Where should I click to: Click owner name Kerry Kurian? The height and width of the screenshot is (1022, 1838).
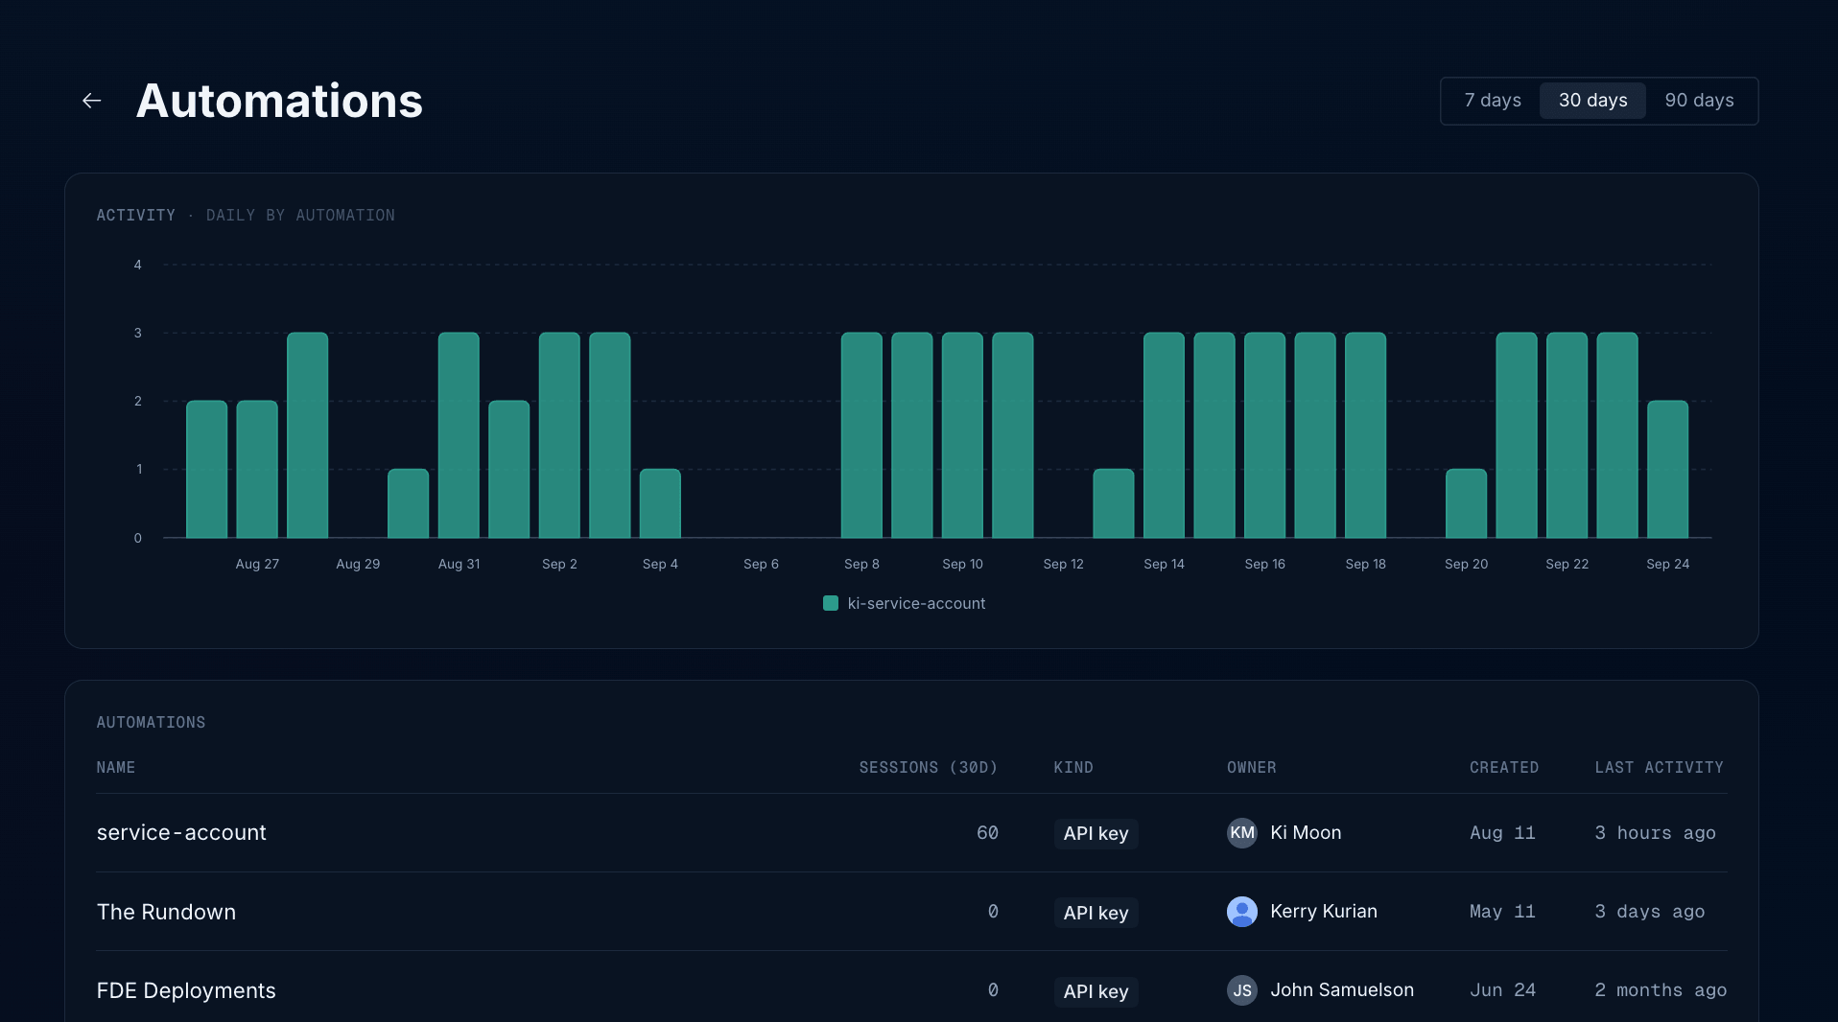coord(1323,912)
